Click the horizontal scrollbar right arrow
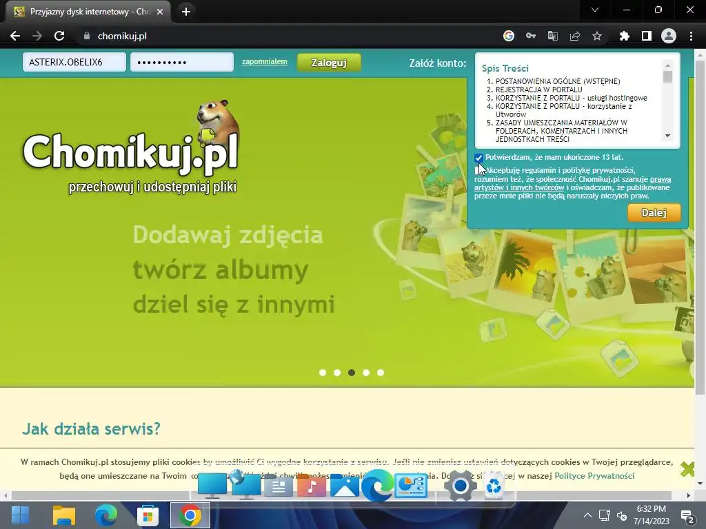Viewport: 706px width, 529px height. (689, 496)
